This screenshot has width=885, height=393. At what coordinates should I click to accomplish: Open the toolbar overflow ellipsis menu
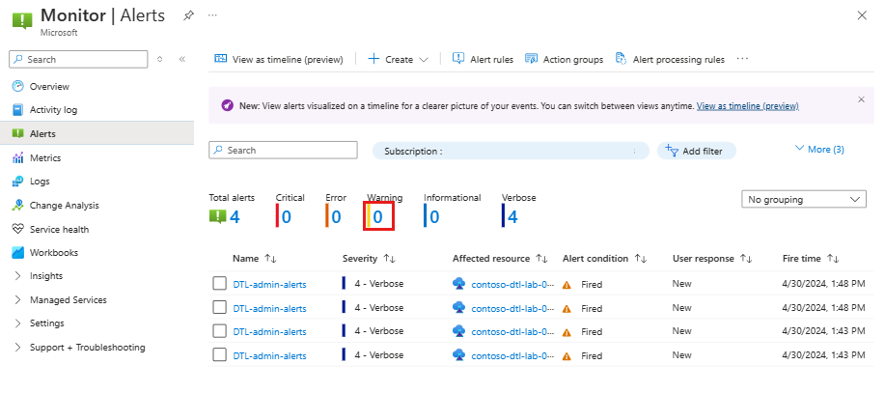tap(742, 59)
